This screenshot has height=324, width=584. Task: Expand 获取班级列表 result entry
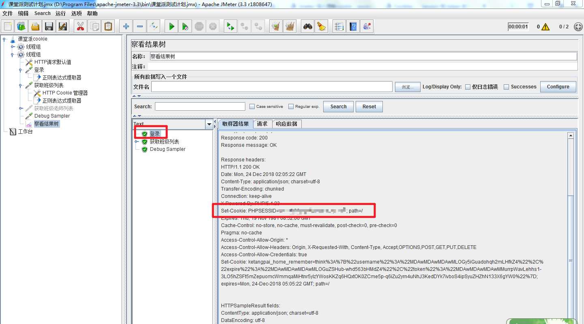[137, 142]
